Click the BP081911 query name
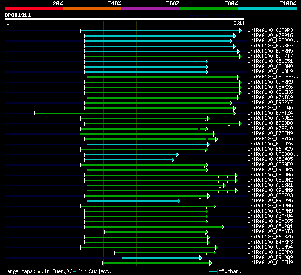 coord(17,15)
